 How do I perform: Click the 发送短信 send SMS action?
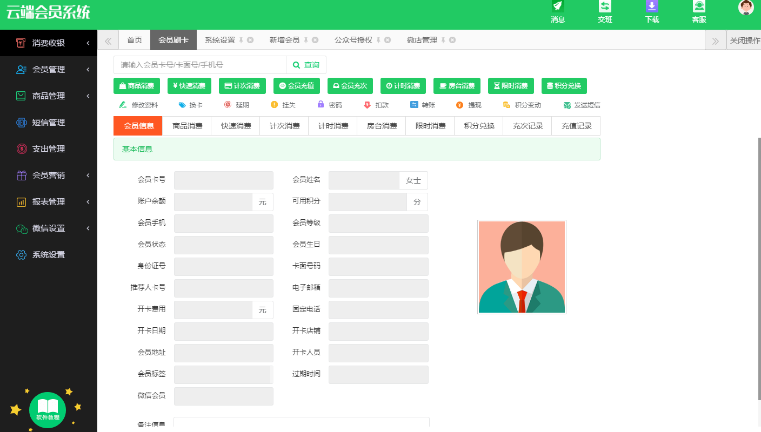582,105
